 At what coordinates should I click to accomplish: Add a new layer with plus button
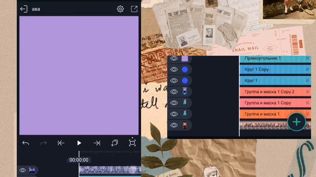click(x=297, y=122)
